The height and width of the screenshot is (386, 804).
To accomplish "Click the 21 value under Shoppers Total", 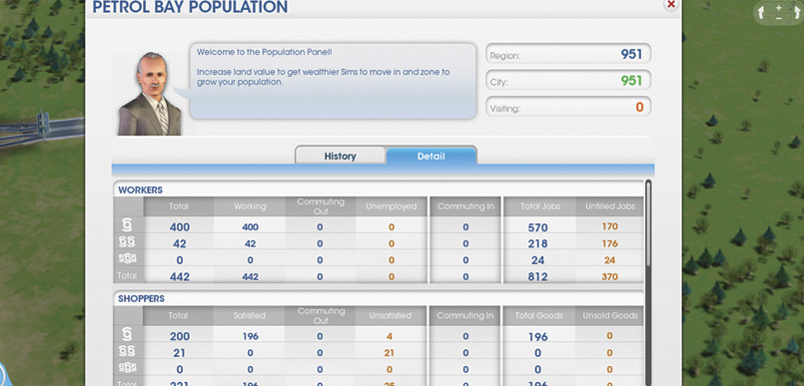I will [x=180, y=353].
